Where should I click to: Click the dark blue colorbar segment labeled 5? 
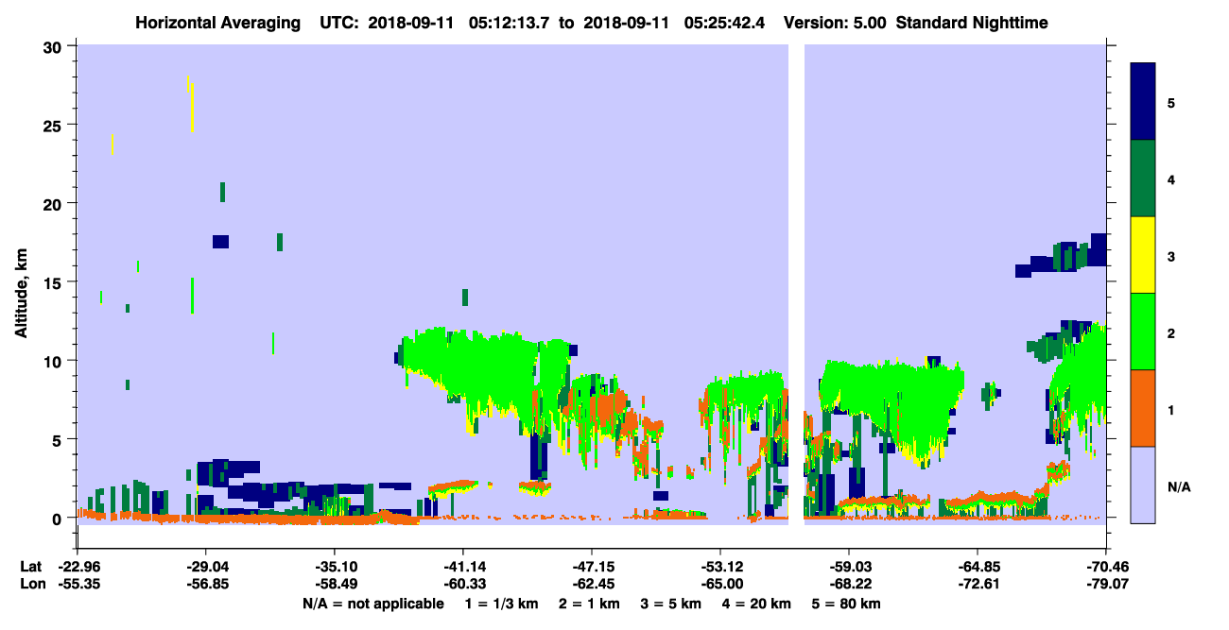[x=1143, y=102]
